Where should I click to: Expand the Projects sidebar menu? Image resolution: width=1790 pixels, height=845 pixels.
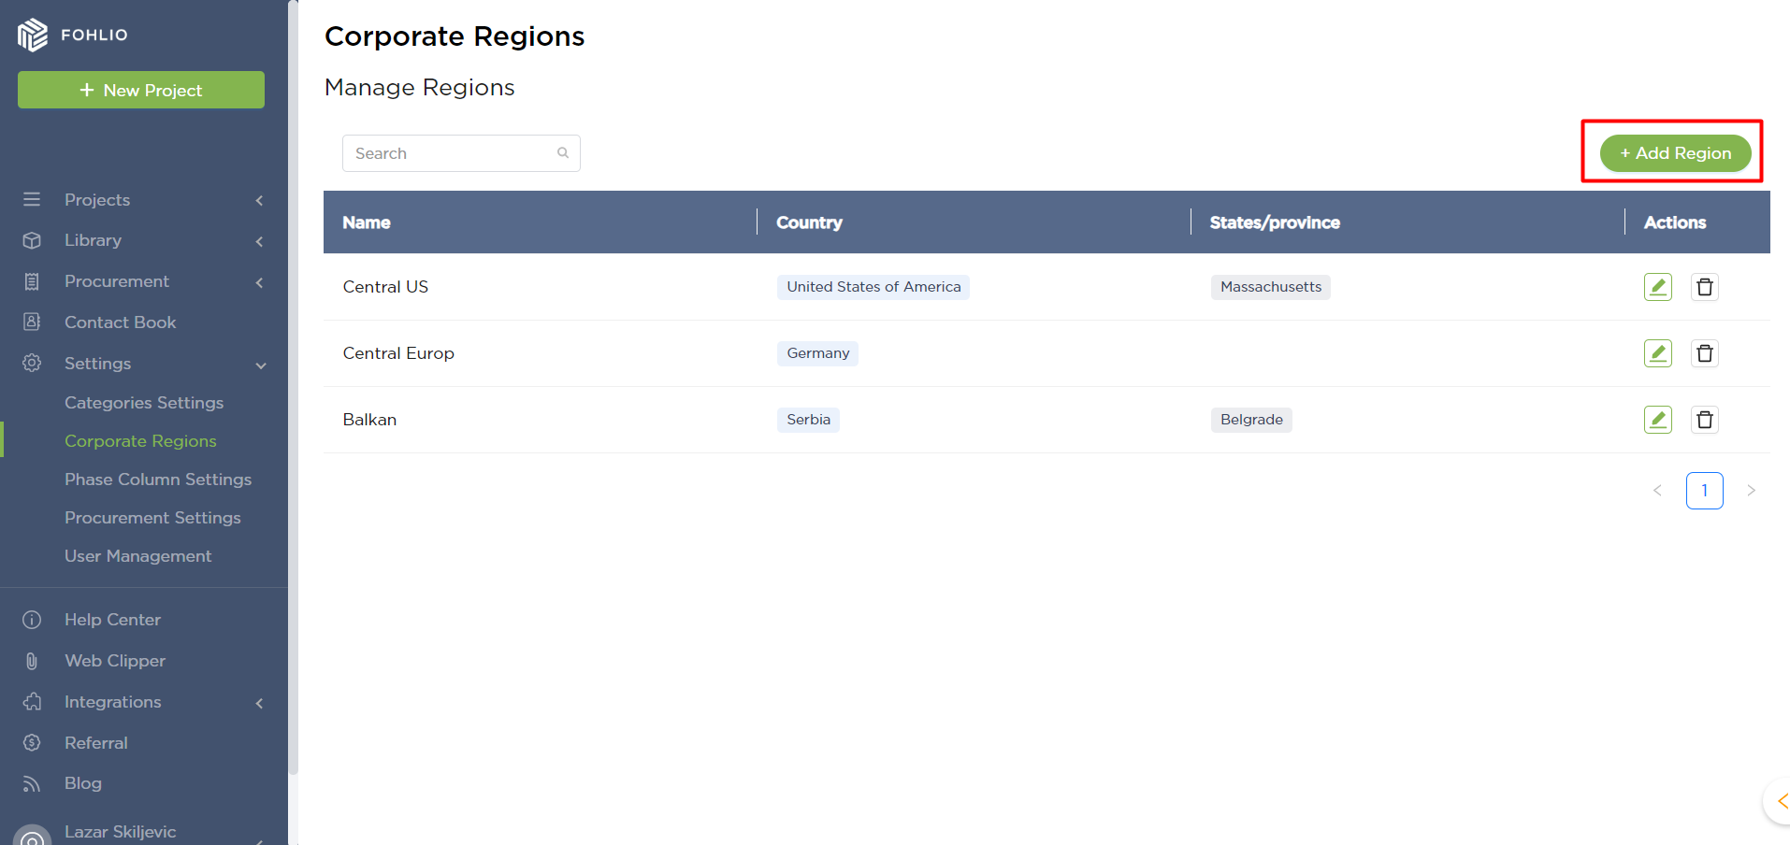pyautogui.click(x=97, y=200)
